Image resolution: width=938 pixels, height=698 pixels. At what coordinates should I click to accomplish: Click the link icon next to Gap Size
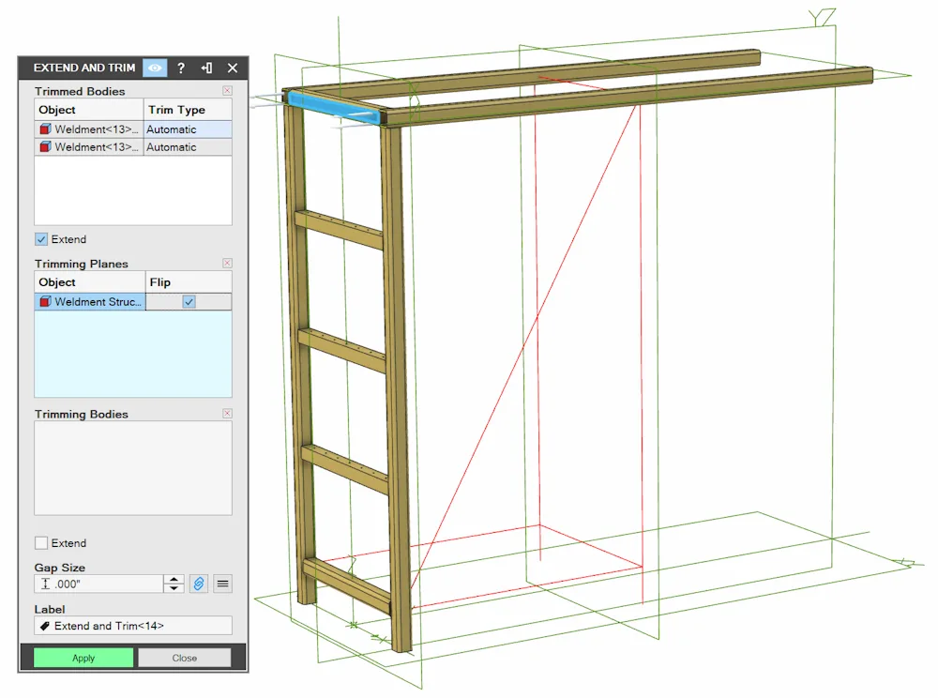(199, 584)
